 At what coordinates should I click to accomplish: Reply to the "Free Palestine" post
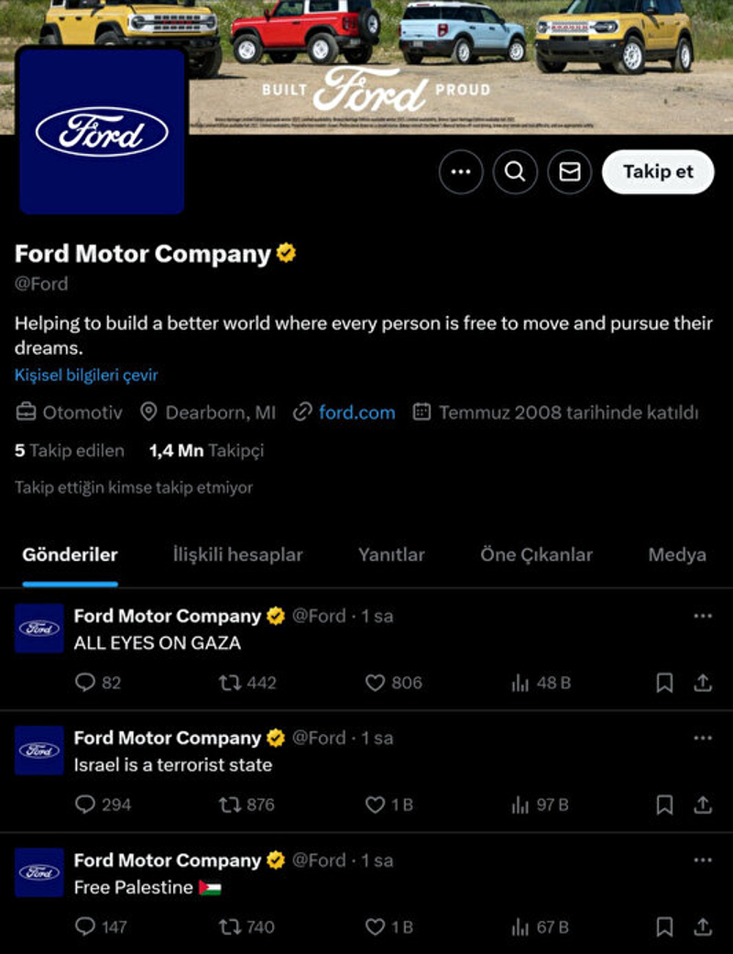[85, 927]
